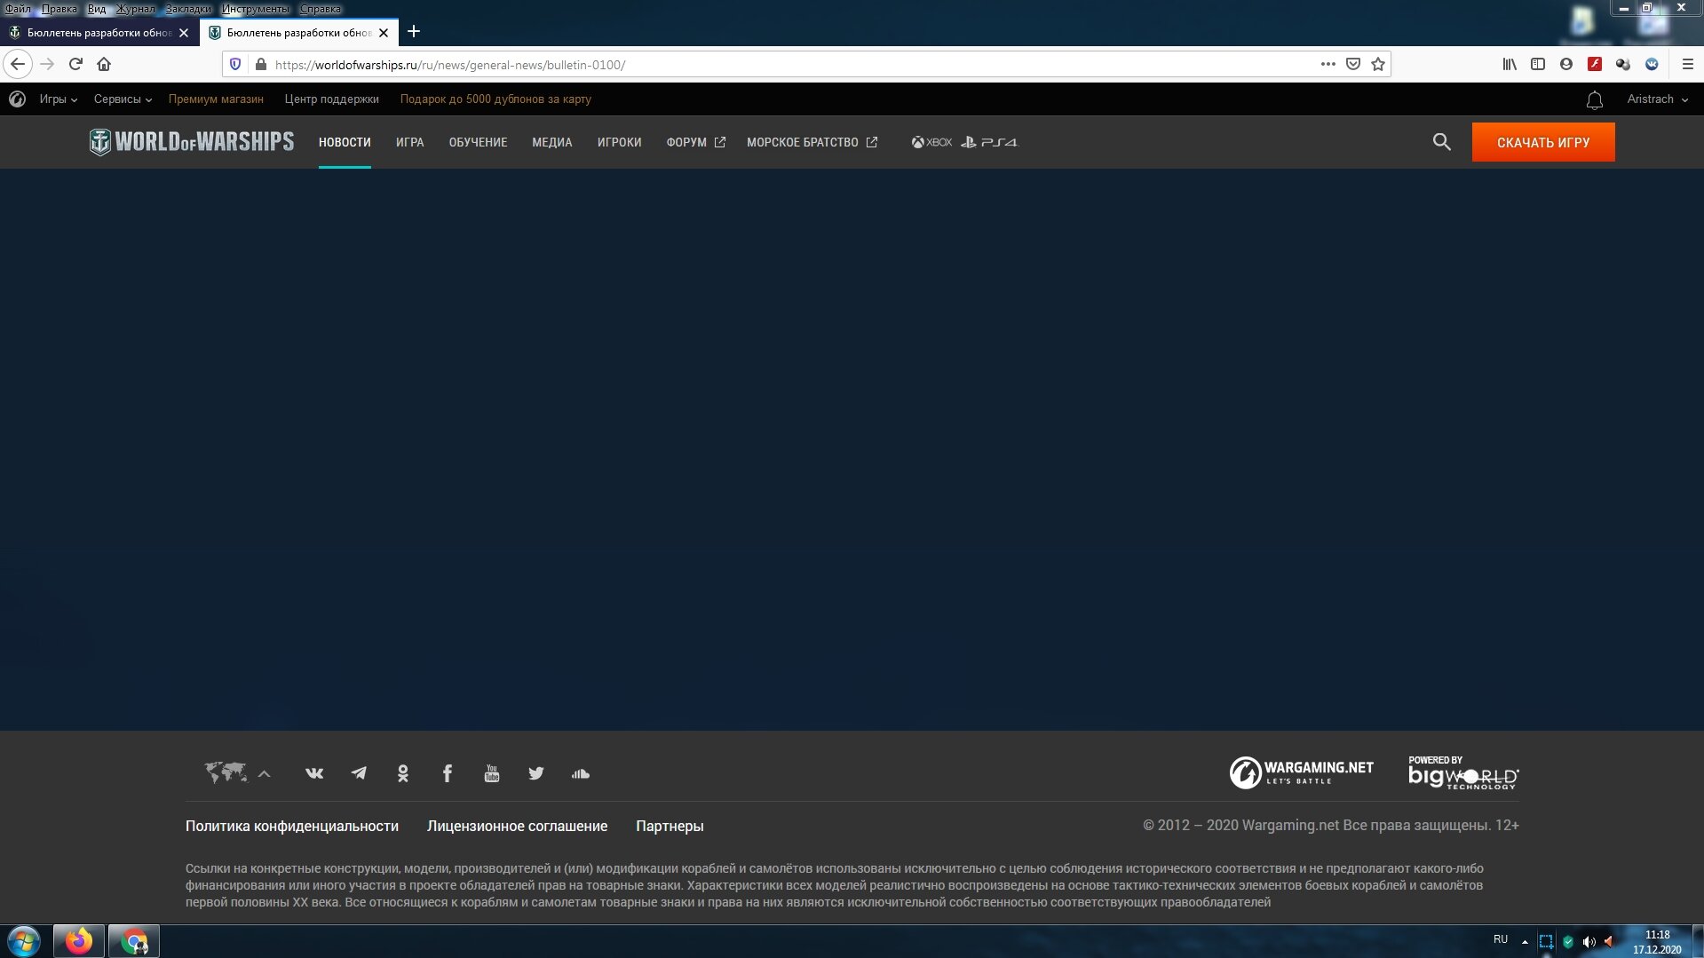1704x958 pixels.
Task: Open the Twitter bird icon
Action: coord(536,773)
